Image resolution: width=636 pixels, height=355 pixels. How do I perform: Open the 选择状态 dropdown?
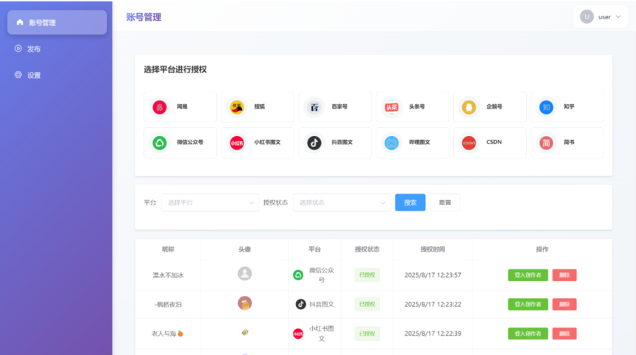point(342,203)
